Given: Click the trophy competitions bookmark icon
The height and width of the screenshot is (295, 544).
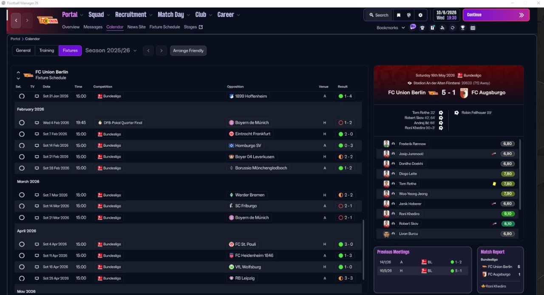Looking at the screenshot, I should 463,28.
